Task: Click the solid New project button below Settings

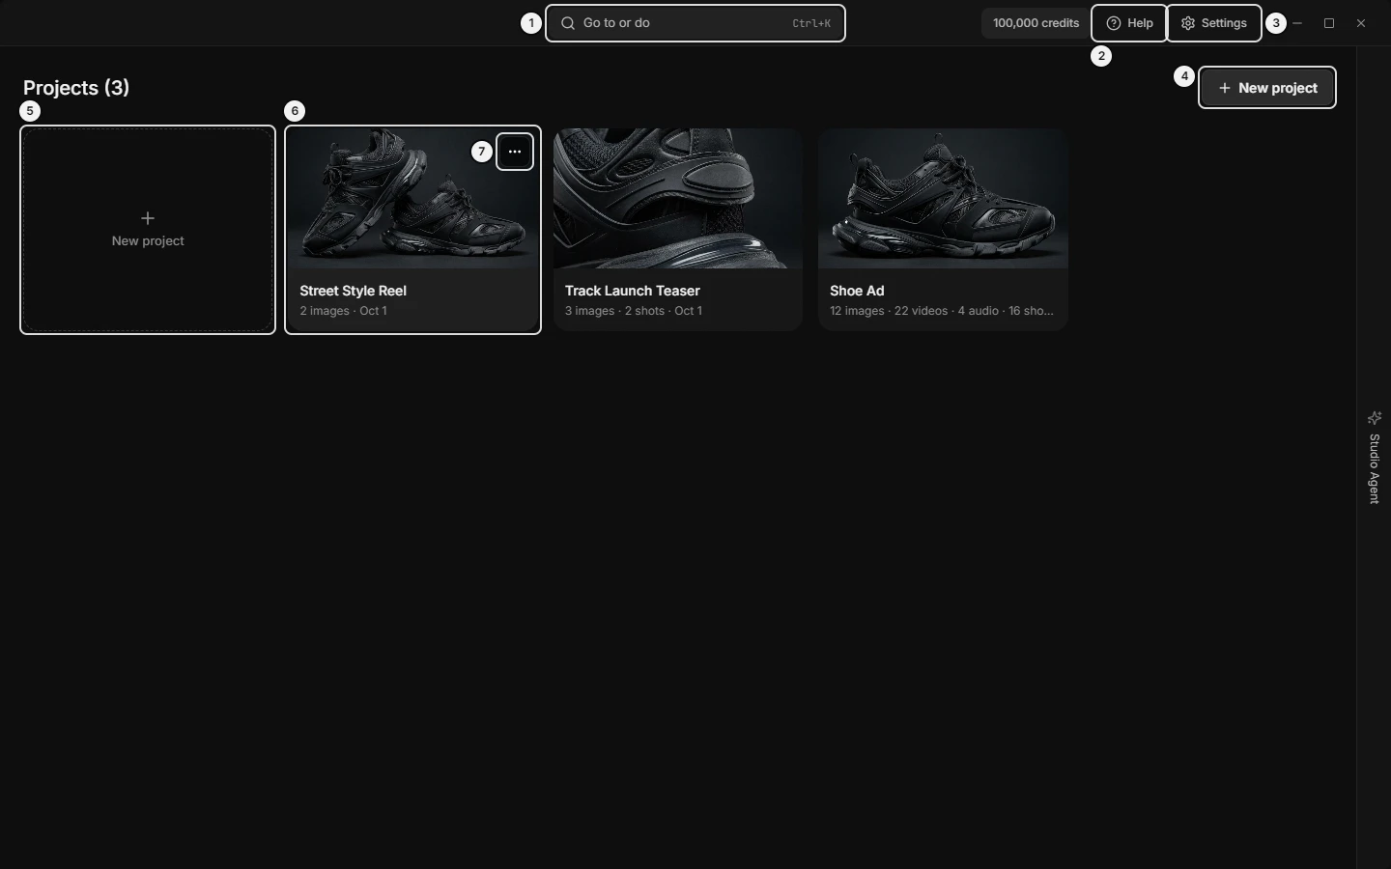Action: click(x=1267, y=88)
